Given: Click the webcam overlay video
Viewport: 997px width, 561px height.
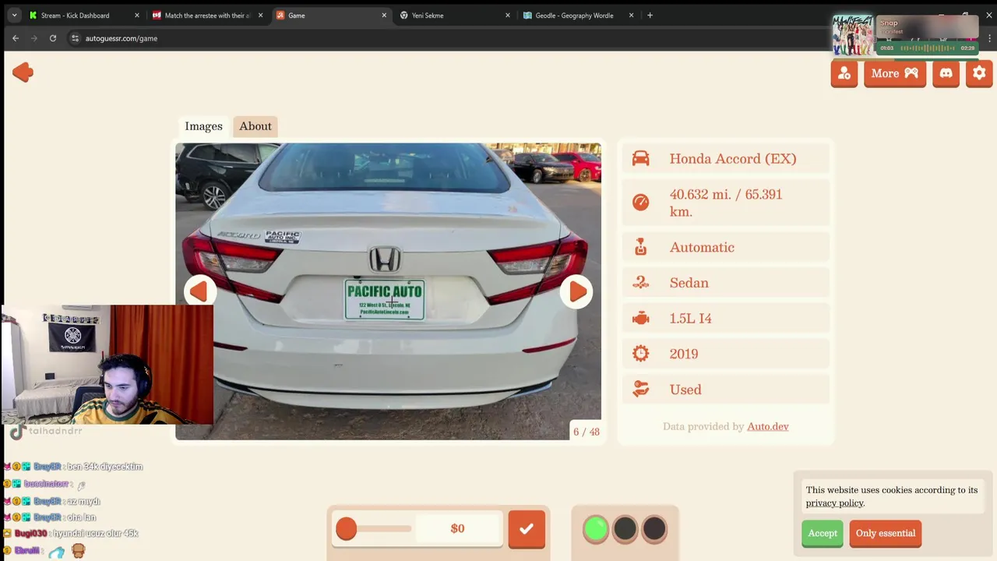Looking at the screenshot, I should click(x=107, y=365).
